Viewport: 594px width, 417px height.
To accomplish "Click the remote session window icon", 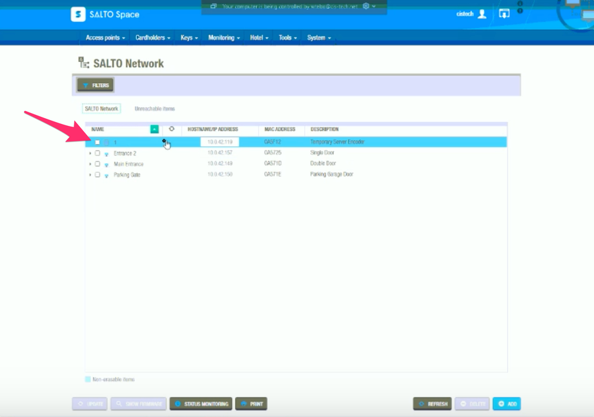I will point(214,6).
